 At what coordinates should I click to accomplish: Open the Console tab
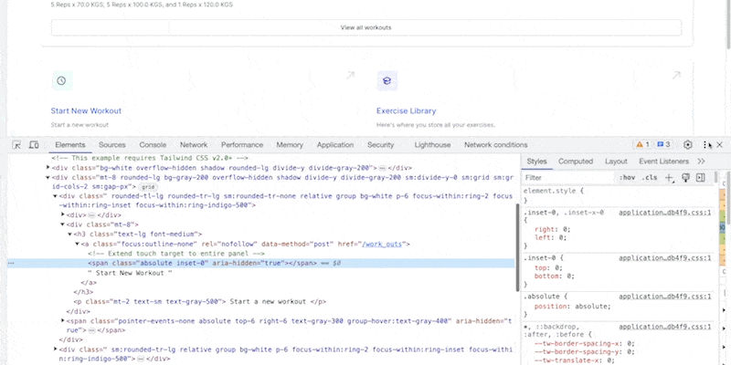point(153,145)
